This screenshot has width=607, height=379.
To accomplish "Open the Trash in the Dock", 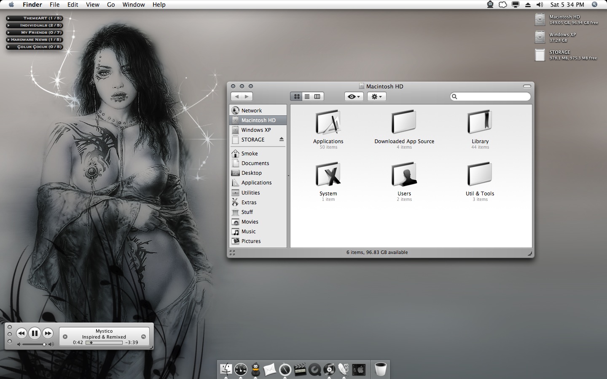I will coord(381,369).
